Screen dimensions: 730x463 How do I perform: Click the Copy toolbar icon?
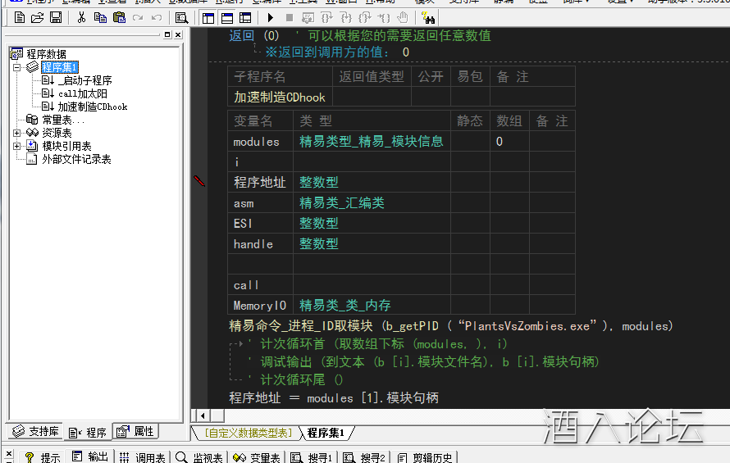(100, 17)
